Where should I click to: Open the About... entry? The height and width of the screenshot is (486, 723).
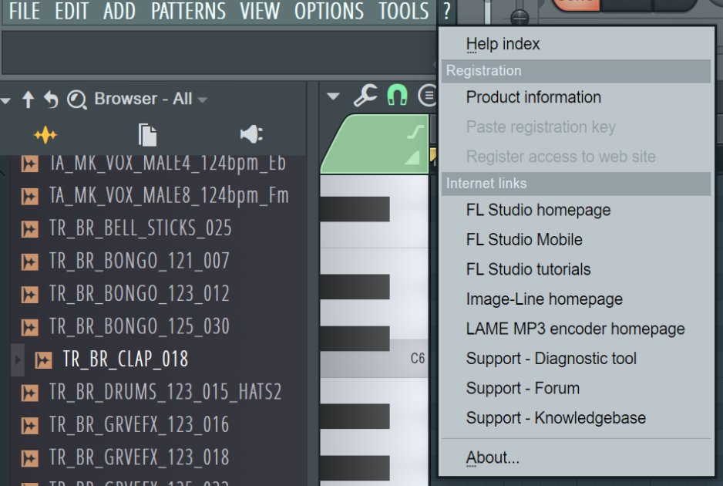point(576,457)
